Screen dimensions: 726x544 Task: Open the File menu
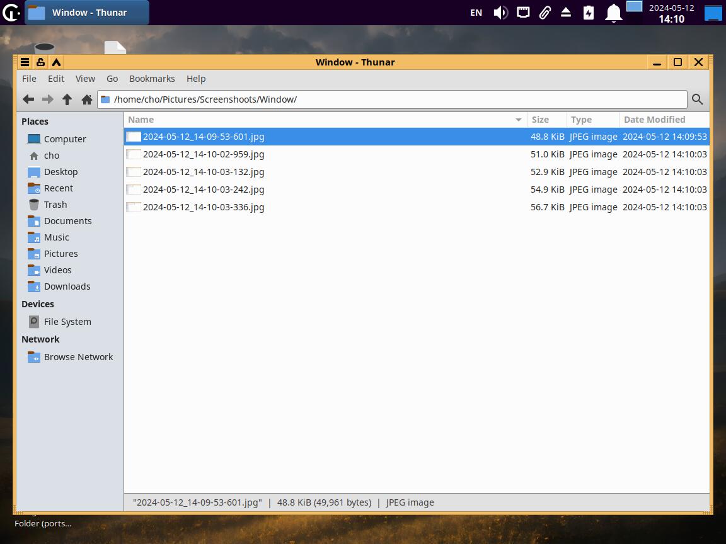tap(29, 79)
